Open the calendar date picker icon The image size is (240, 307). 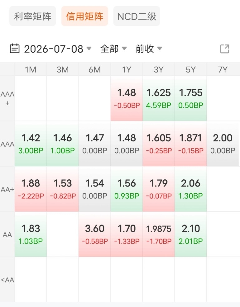(x=15, y=49)
